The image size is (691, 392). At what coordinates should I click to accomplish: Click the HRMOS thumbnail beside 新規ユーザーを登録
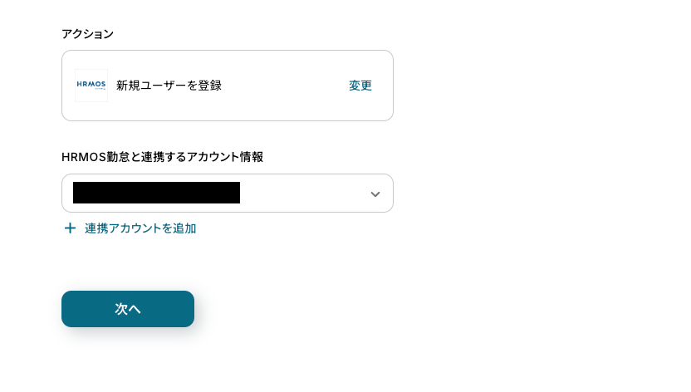[91, 86]
